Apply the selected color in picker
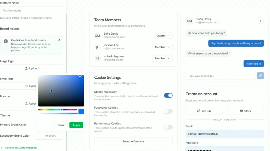The height and width of the screenshot is (151, 270). coord(76,125)
